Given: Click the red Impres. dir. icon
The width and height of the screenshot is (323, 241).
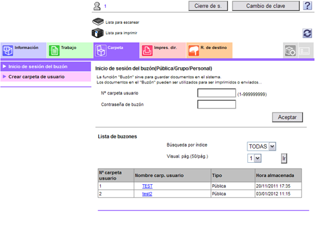Looking at the screenshot, I should 147,50.
